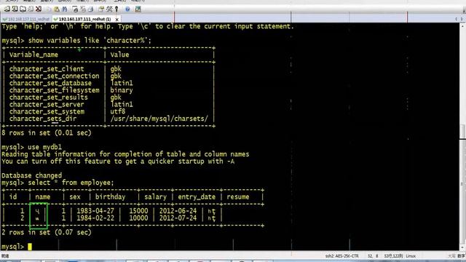Image resolution: width=466 pixels, height=262 pixels.
Task: Click the '1984-02-22' birthday cell
Action: tap(95, 218)
